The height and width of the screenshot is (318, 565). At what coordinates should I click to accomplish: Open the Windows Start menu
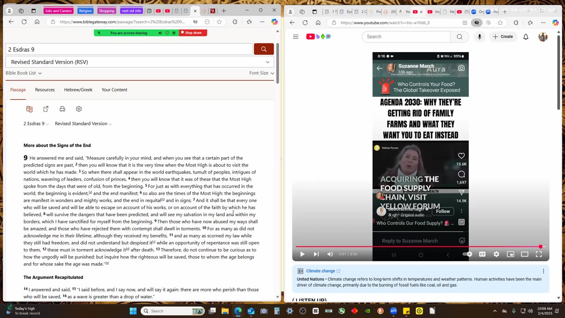[x=133, y=311]
